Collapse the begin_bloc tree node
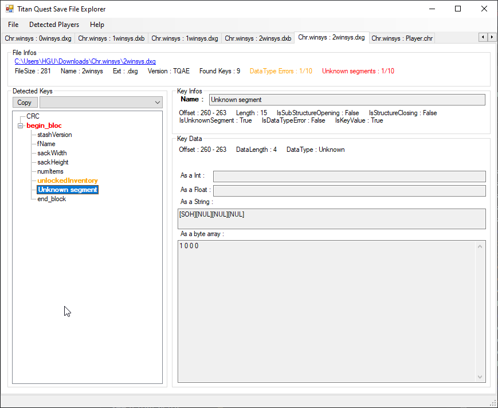The image size is (498, 408). (x=20, y=125)
